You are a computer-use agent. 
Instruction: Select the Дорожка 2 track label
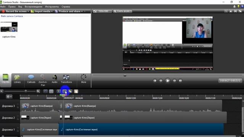8,118
